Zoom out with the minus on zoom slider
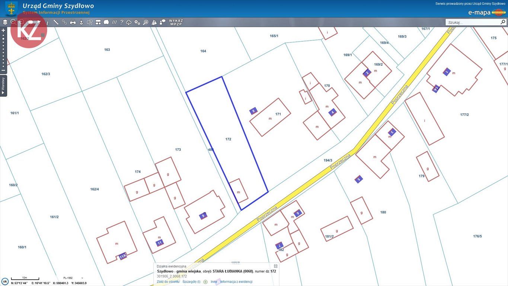This screenshot has height=286, width=508. tap(3, 70)
